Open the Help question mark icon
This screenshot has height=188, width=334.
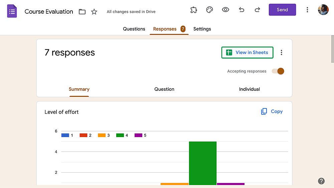point(321,181)
